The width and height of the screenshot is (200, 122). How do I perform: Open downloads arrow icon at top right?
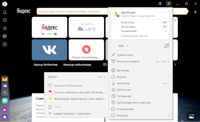click(195, 11)
